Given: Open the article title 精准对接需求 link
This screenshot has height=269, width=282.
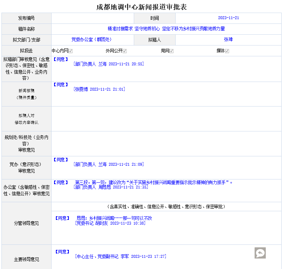Looking at the screenshot, I should (x=166, y=29).
